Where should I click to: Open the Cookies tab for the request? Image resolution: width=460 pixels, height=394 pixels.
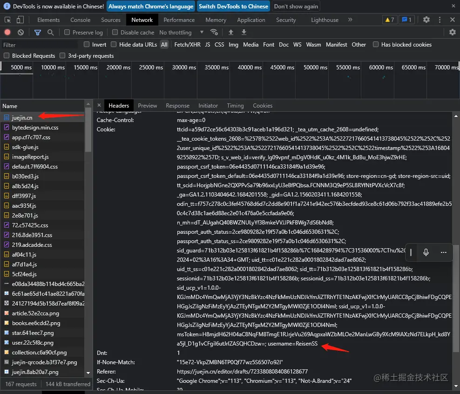(x=263, y=105)
